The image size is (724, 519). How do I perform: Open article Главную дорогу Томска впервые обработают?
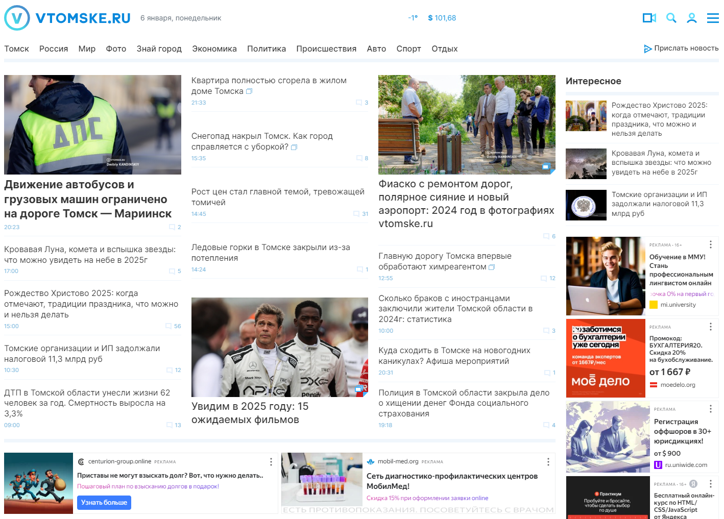pyautogui.click(x=445, y=261)
